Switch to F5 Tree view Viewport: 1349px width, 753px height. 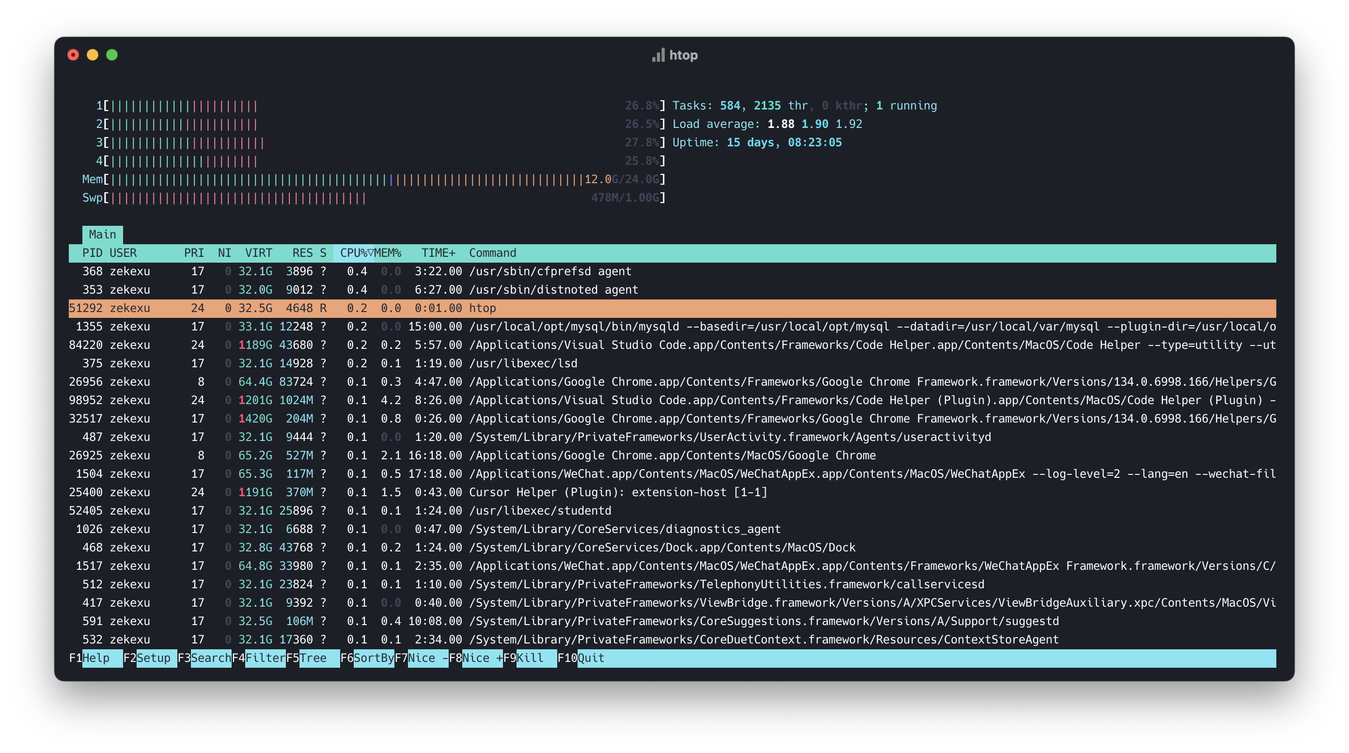click(313, 658)
